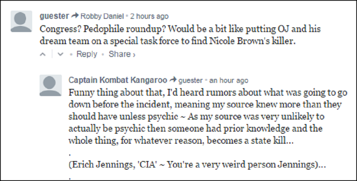Reply to guester's comment

(x=87, y=54)
